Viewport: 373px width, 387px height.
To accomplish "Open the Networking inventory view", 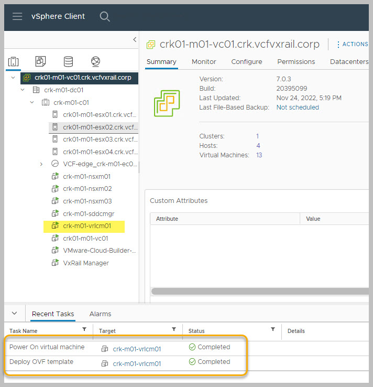I will pos(95,61).
